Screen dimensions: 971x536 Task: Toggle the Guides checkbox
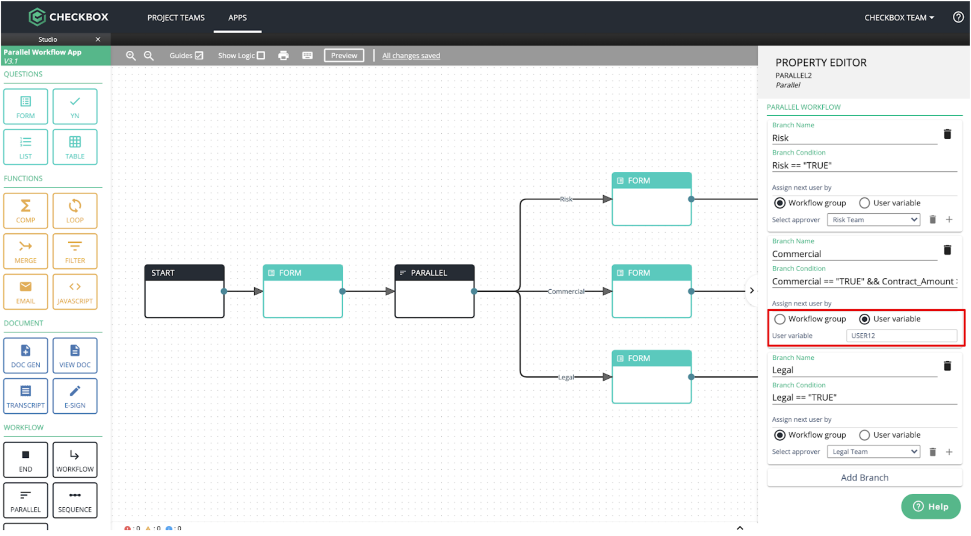(x=200, y=56)
